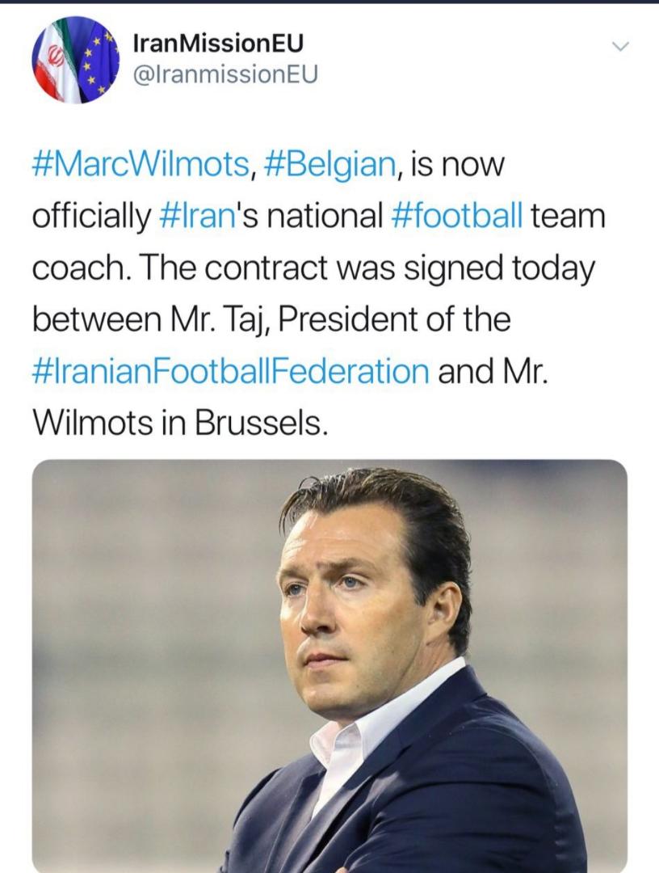The height and width of the screenshot is (873, 659).
Task: Open the IranMissionEU profile avatar
Action: point(75,59)
